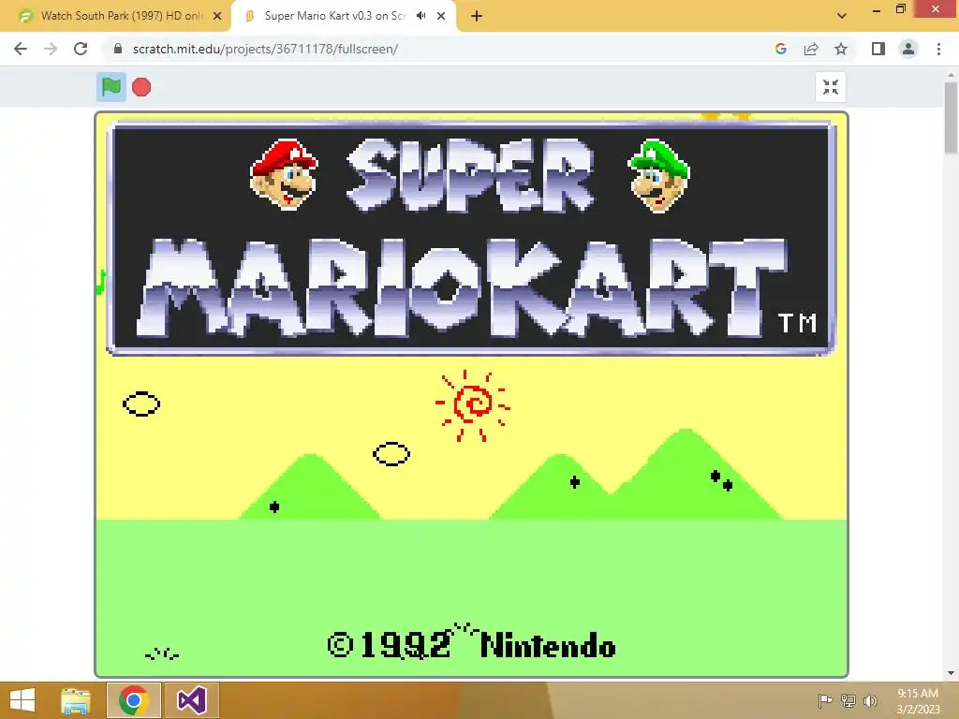Open the Google icon in address bar
Screen dimensions: 959x719
coord(780,49)
